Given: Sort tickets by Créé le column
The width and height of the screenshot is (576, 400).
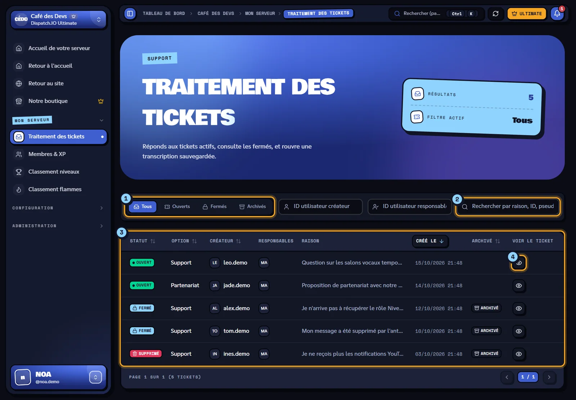Looking at the screenshot, I should point(430,241).
